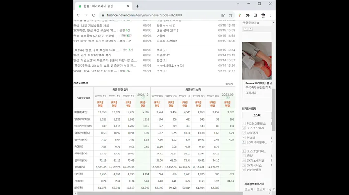Click the France 프리미엄 몰 ad image
Viewport: 349px width, 195px height.
257,60
